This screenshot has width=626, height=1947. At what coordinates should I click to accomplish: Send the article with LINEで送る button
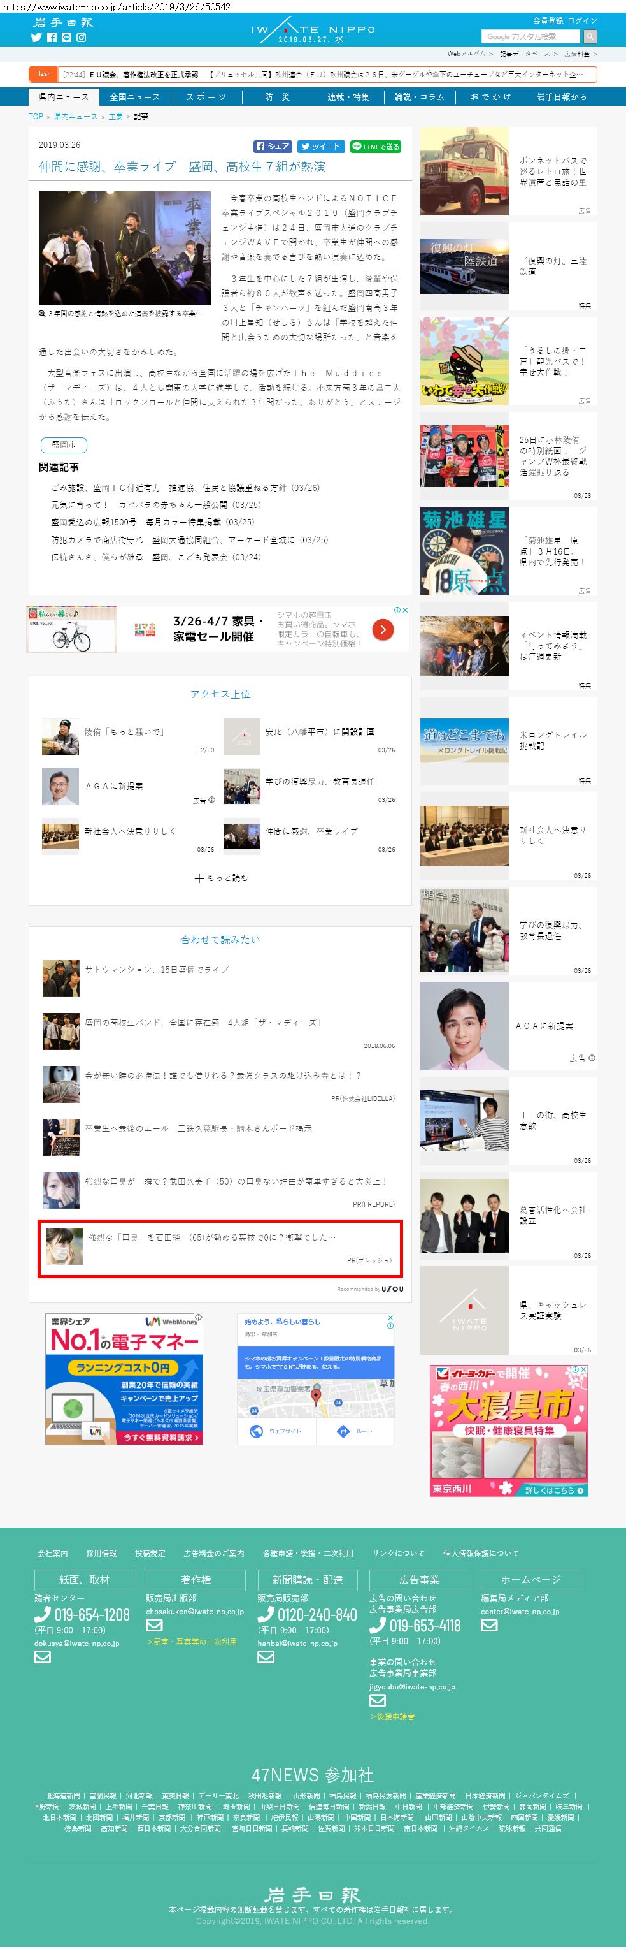coord(375,147)
